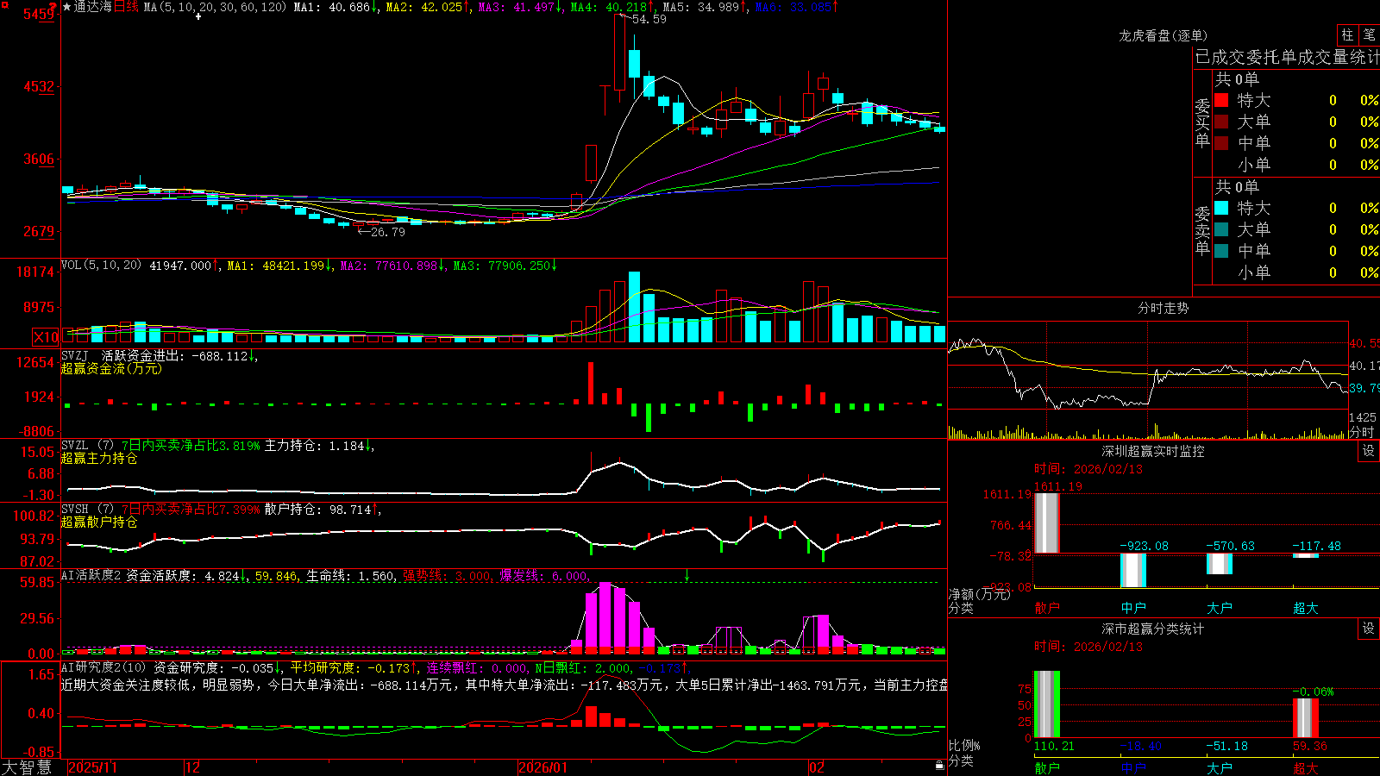Click the 资金活跃度: 4.824 reading

[x=183, y=575]
